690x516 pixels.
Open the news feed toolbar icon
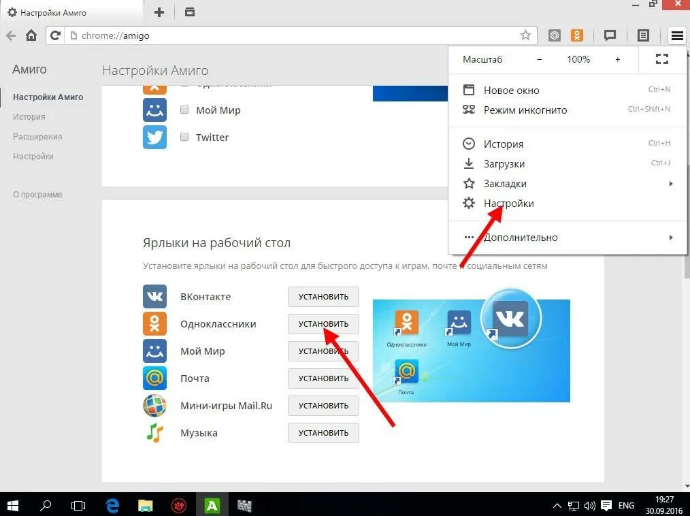[x=643, y=35]
